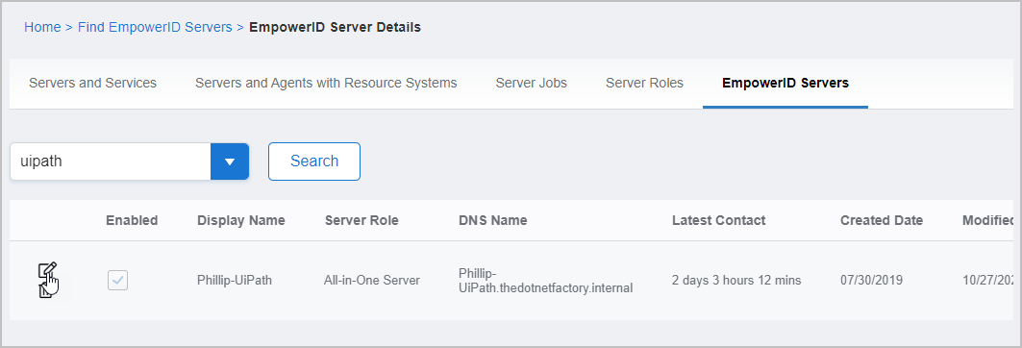Screen dimensions: 1022x348
Task: Click the 2 days 3 hours 12 mins cell
Action: point(736,281)
